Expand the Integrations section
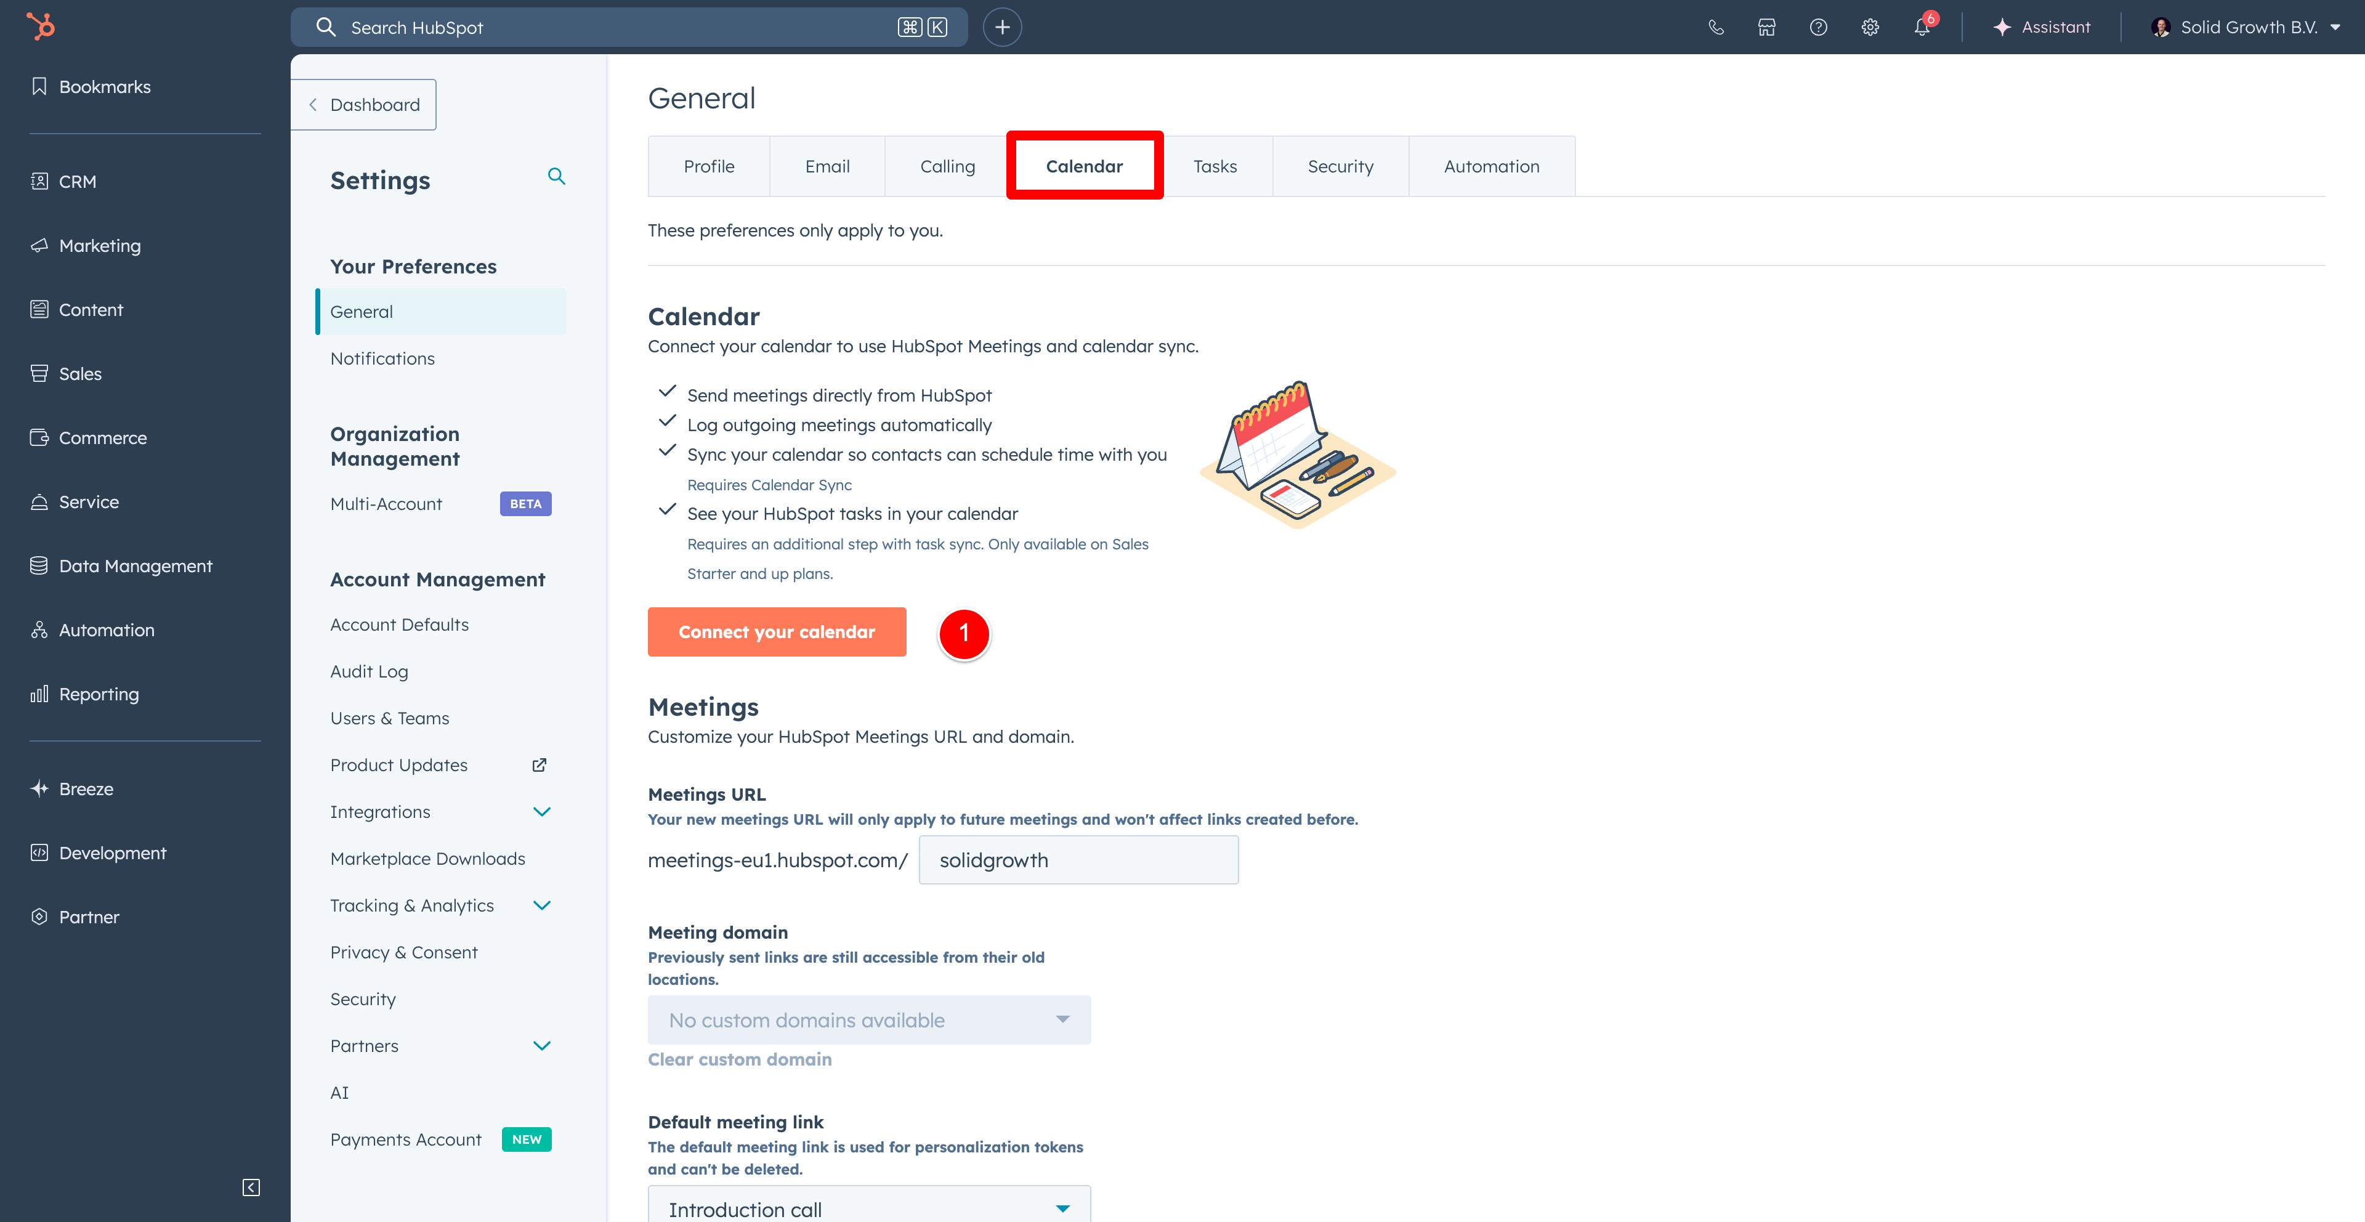Viewport: 2365px width, 1222px height. tap(542, 812)
